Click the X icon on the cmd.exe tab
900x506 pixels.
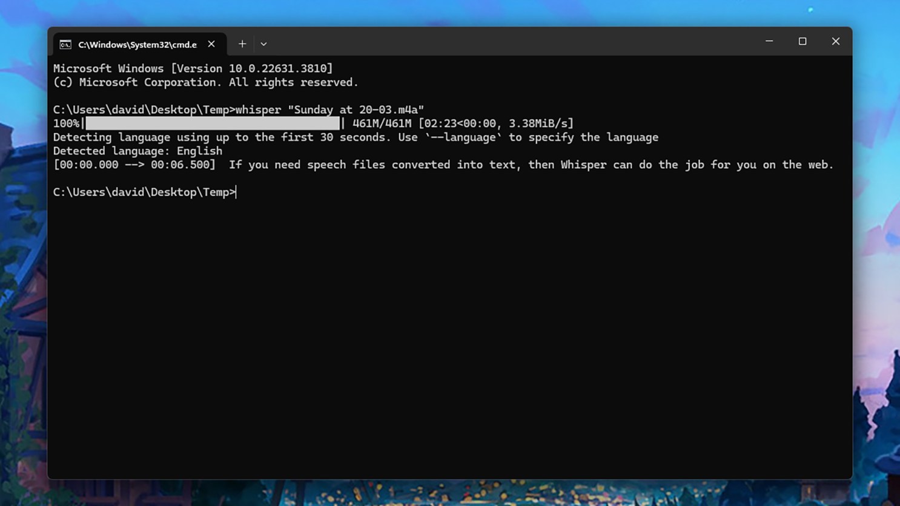point(211,44)
